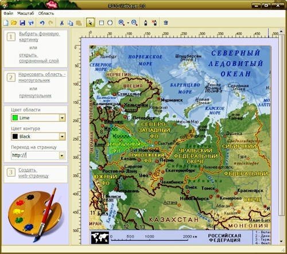Click the 'Красноярск' city label
The image size is (287, 254).
tap(250, 190)
